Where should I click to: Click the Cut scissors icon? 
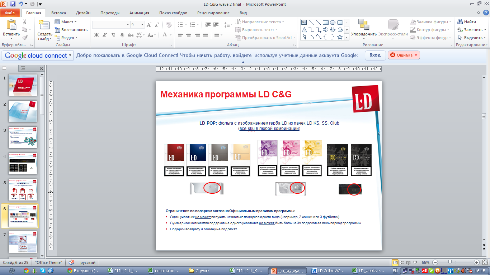(x=25, y=22)
